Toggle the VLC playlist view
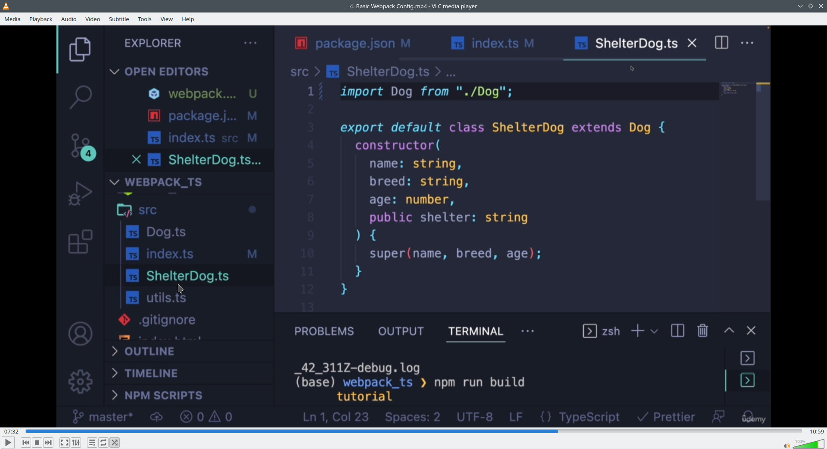This screenshot has width=827, height=449. tap(92, 443)
